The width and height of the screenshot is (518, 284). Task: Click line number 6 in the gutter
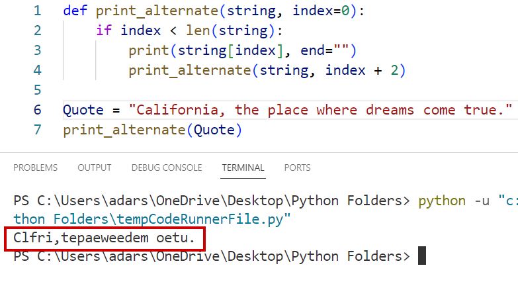[x=37, y=110]
